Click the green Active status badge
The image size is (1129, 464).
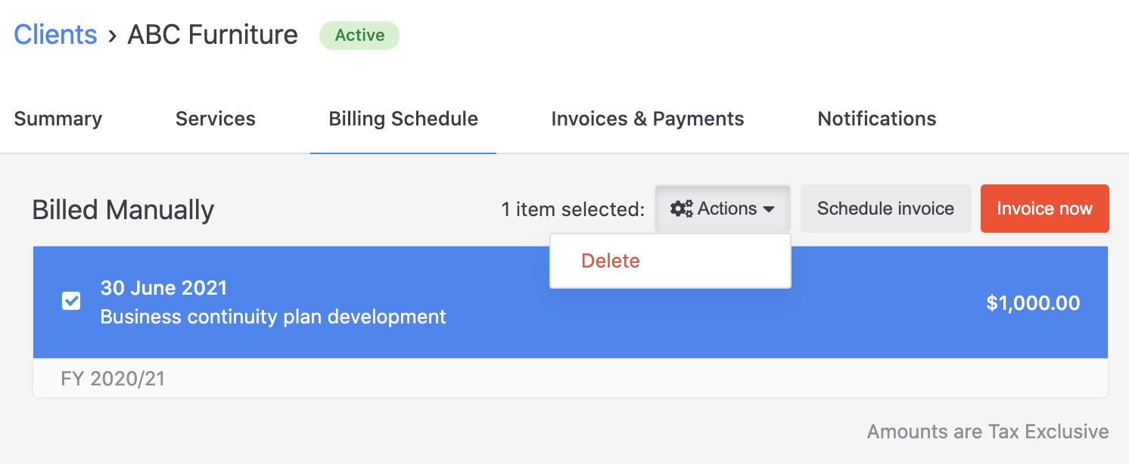[x=359, y=36]
